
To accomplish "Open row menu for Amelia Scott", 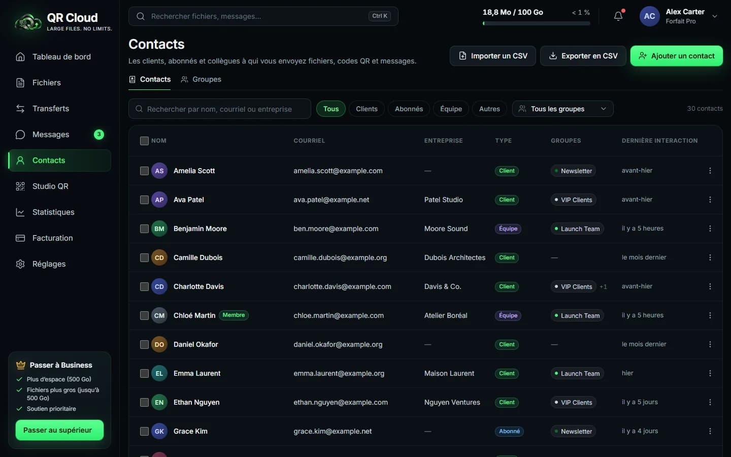I will (x=710, y=171).
